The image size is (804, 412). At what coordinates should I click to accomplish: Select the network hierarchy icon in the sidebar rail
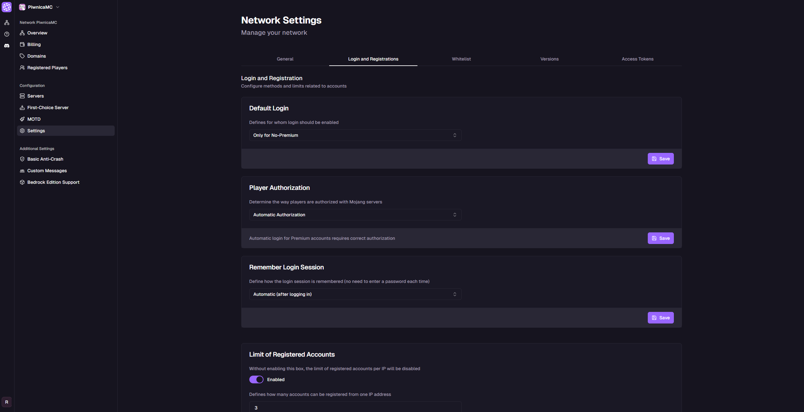coord(7,22)
